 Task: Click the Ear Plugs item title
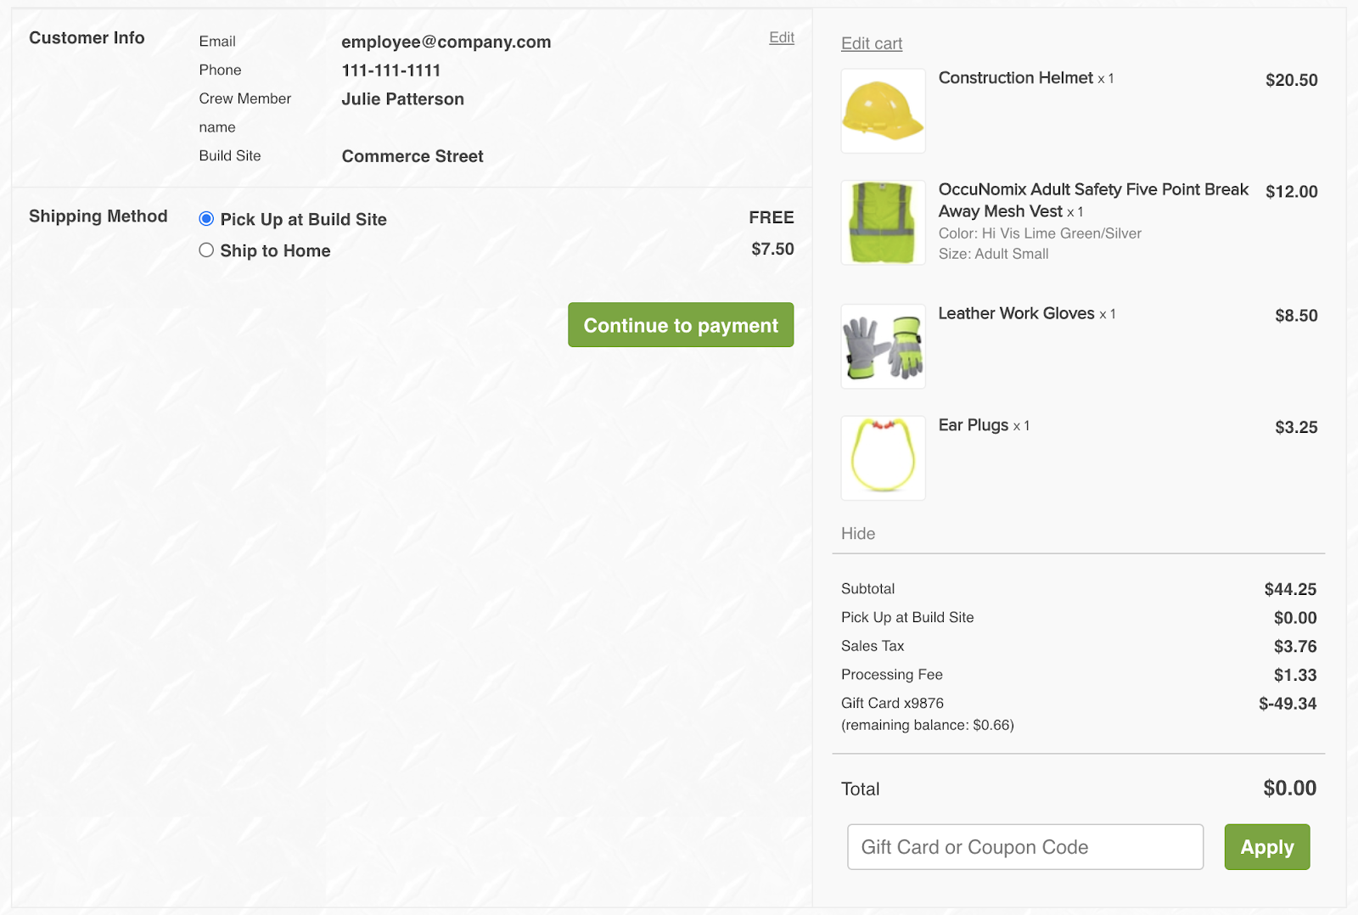pyautogui.click(x=974, y=425)
